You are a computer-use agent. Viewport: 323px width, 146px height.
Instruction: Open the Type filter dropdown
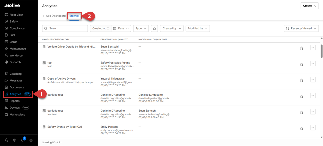pos(141,28)
